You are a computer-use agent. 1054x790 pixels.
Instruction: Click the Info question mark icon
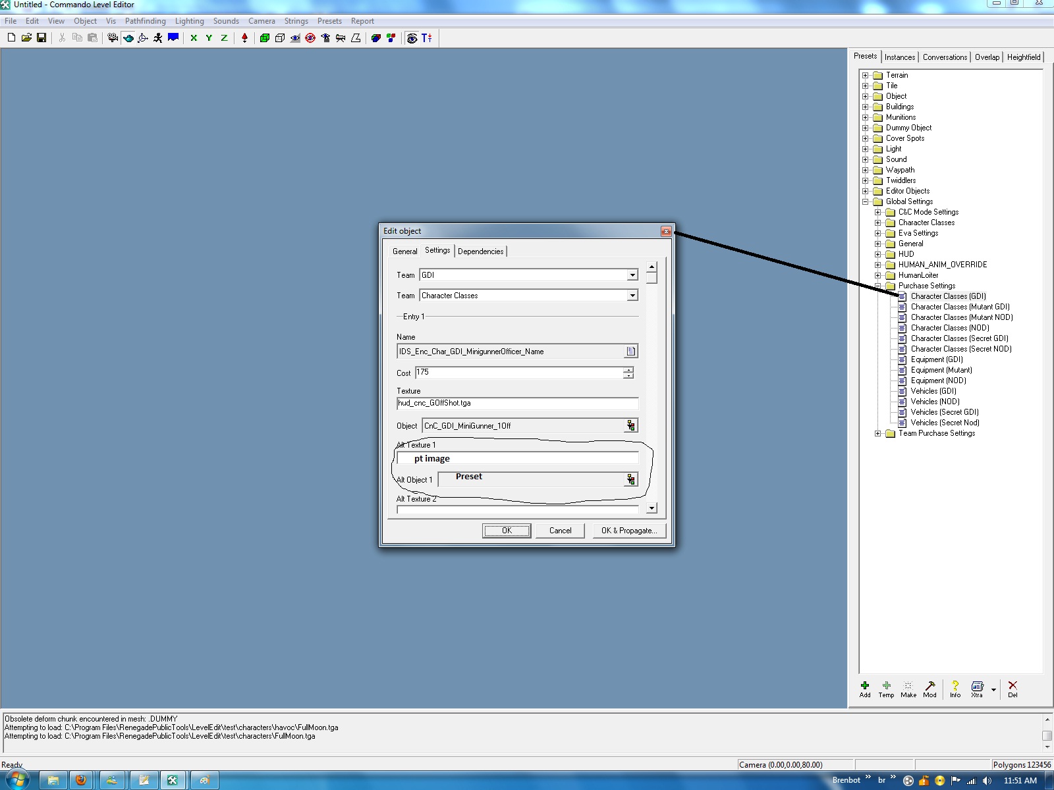click(955, 689)
